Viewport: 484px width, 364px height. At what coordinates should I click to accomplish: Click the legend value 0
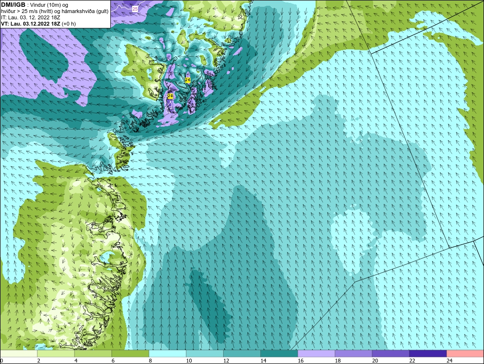point(1,361)
